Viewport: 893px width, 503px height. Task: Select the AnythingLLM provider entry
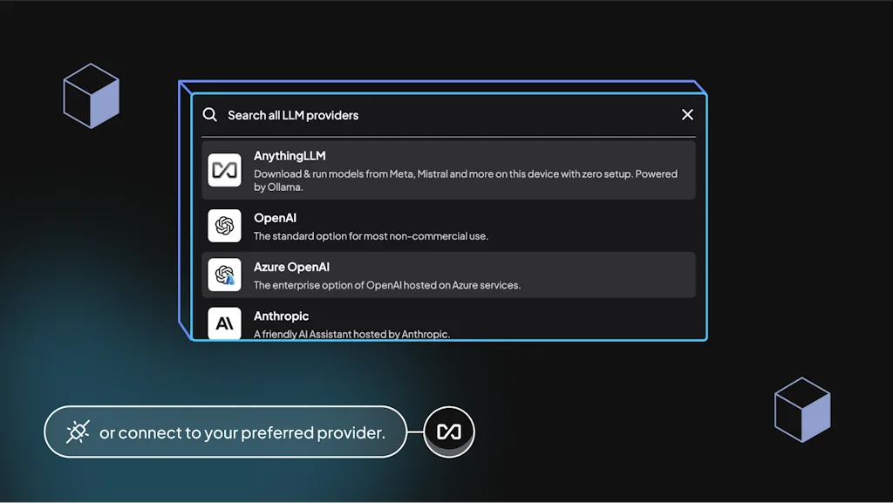pos(447,170)
